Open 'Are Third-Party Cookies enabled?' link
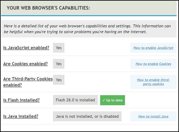The width and height of the screenshot is (179, 132). point(28,82)
